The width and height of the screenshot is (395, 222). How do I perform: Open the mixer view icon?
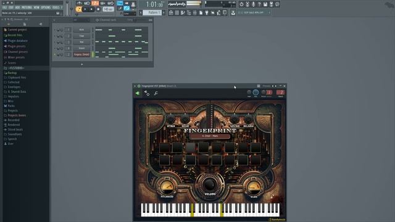pos(195,12)
